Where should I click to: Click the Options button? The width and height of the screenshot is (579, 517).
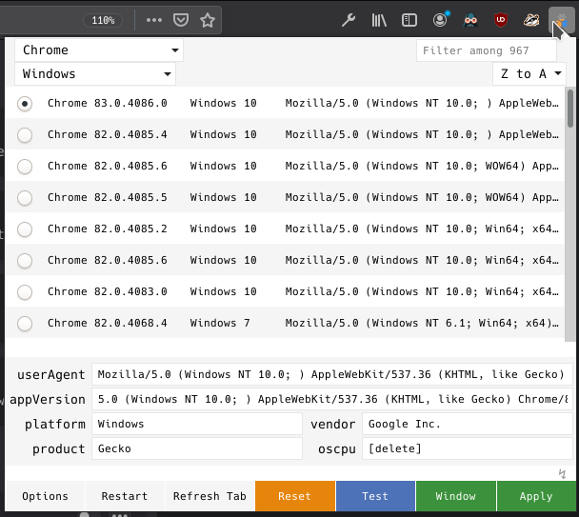[x=45, y=496]
